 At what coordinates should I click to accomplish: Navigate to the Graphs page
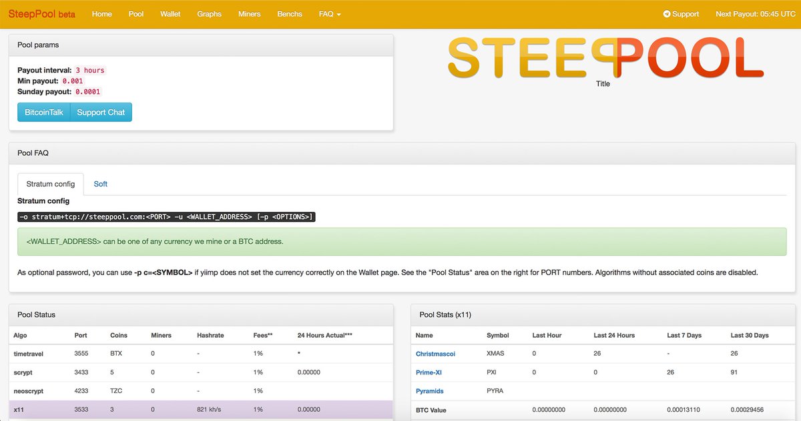(x=209, y=13)
